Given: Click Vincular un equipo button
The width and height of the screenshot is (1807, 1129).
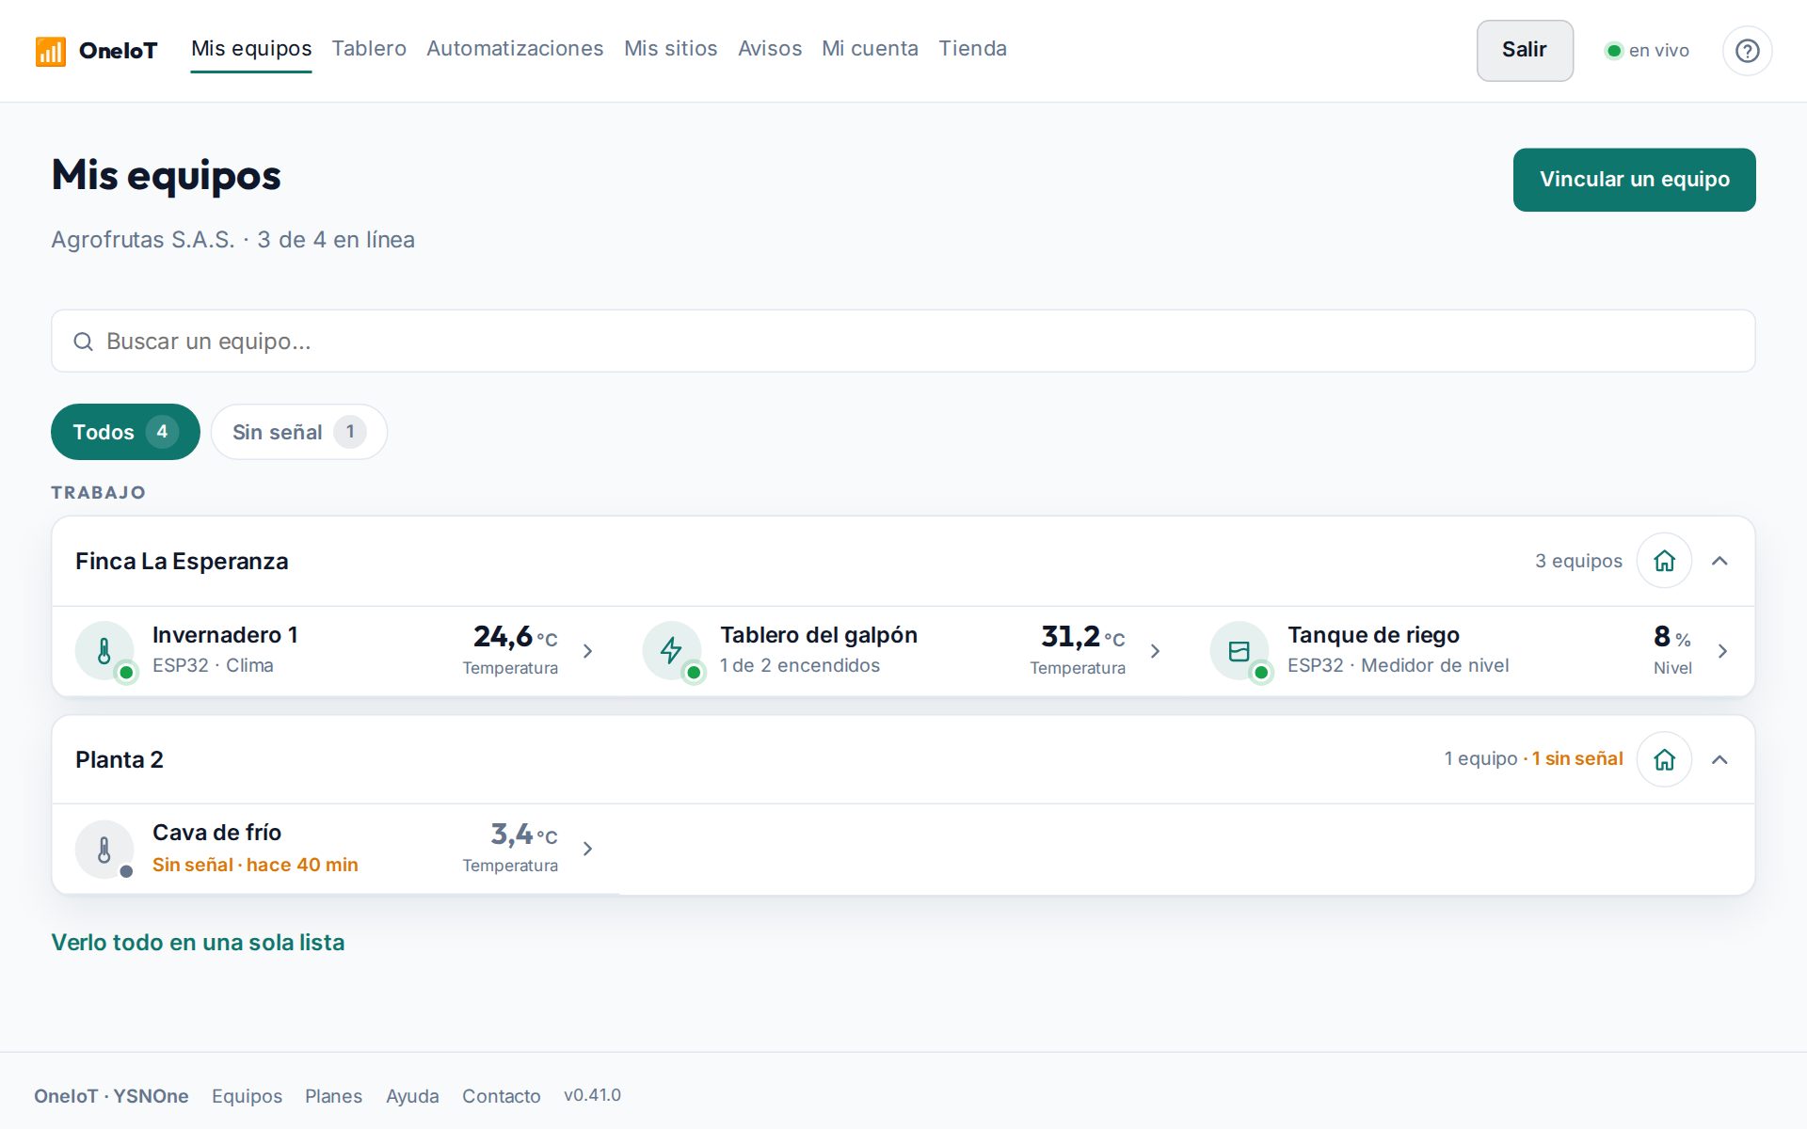Looking at the screenshot, I should point(1634,180).
